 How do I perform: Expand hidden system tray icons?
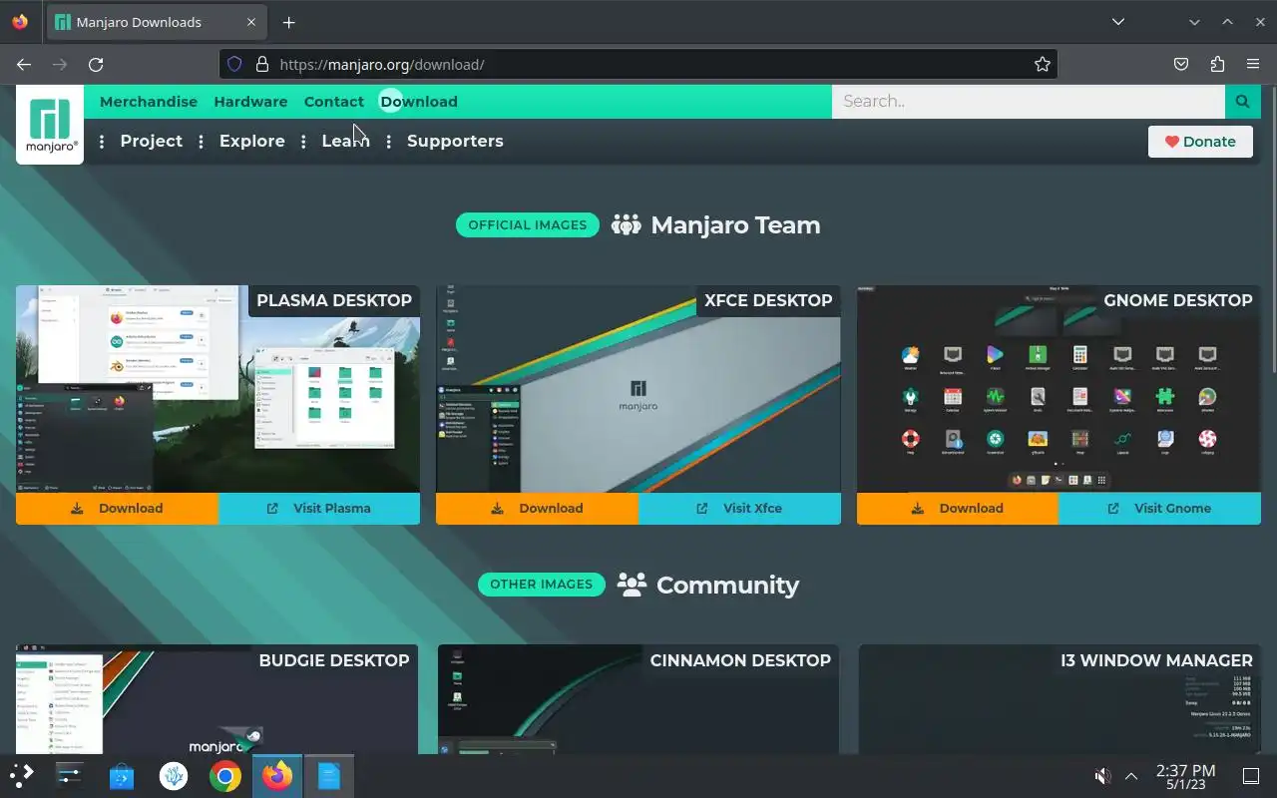1131,776
